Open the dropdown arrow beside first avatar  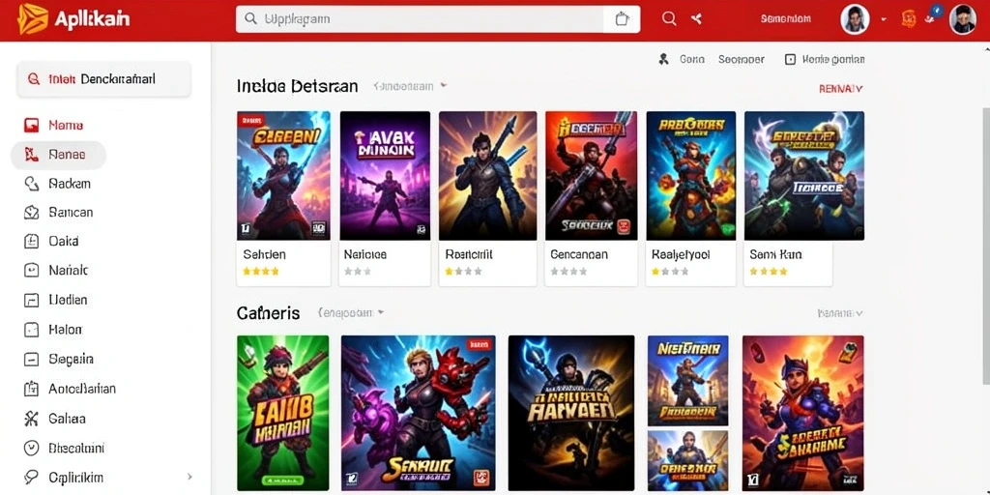coord(884,19)
